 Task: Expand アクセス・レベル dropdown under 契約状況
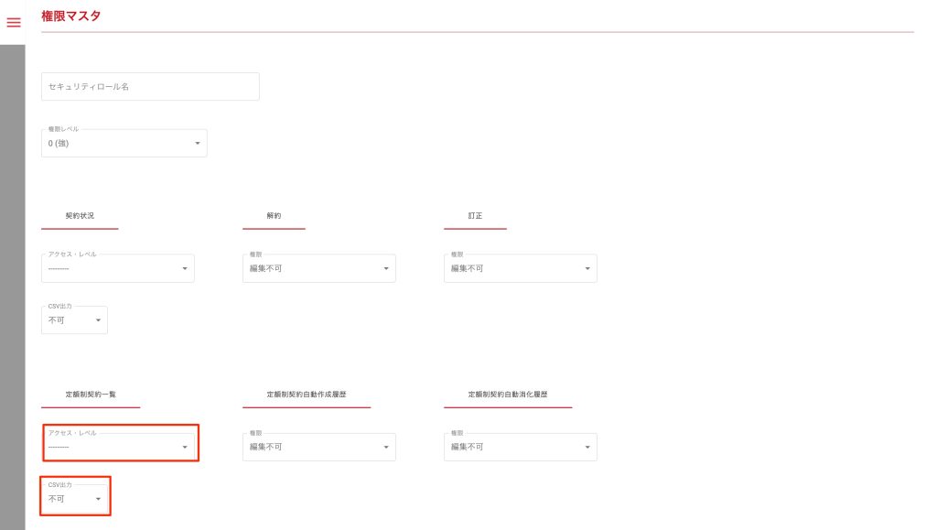pyautogui.click(x=117, y=268)
